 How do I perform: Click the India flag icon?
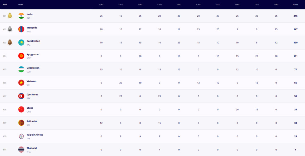(x=21, y=16)
